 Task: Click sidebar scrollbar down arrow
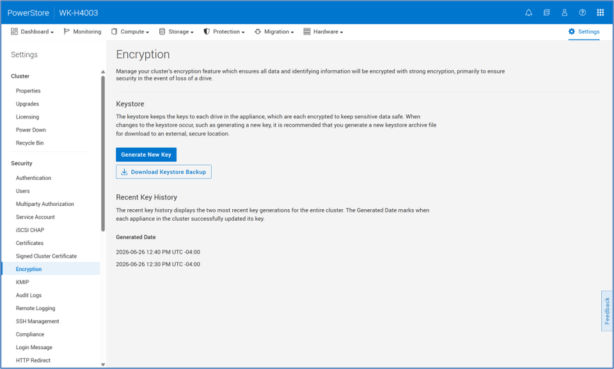(103, 365)
